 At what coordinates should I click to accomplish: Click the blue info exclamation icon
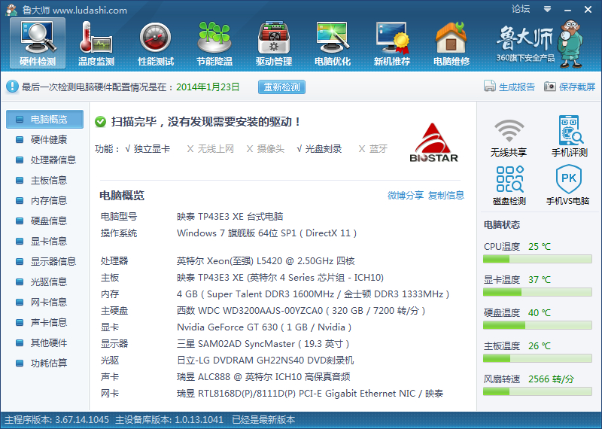[x=12, y=87]
